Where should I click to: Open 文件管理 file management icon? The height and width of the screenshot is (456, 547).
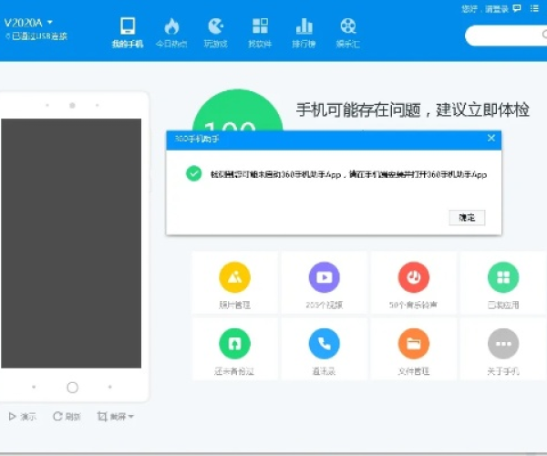click(x=414, y=344)
